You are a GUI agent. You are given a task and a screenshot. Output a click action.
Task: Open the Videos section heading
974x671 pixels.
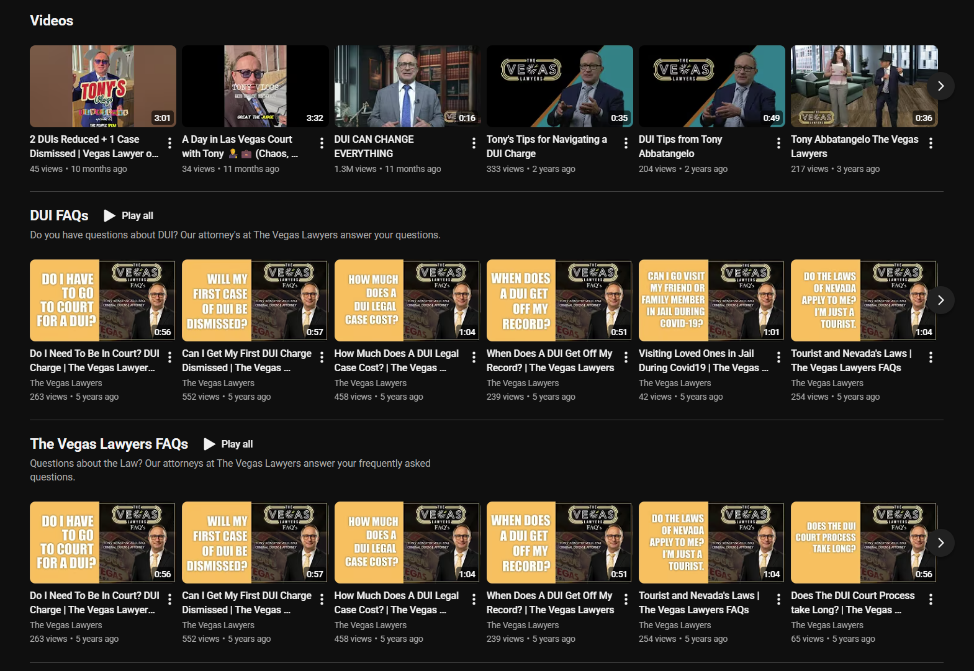52,20
